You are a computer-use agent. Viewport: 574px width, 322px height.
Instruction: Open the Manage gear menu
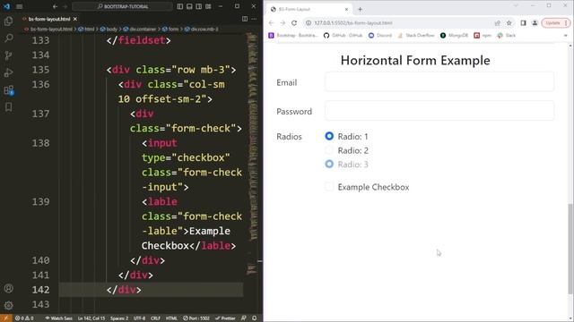(8, 305)
